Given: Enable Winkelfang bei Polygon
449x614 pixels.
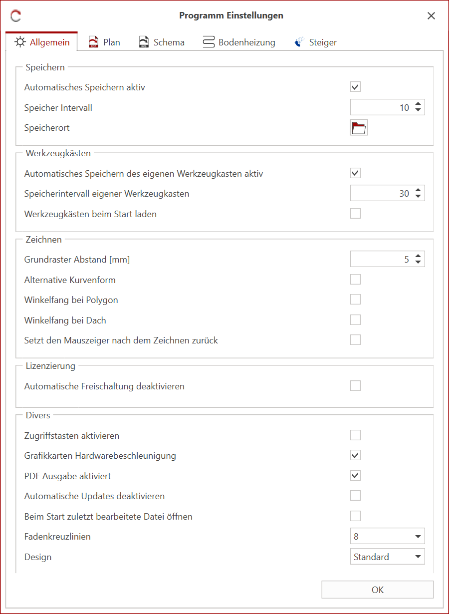Looking at the screenshot, I should (355, 299).
